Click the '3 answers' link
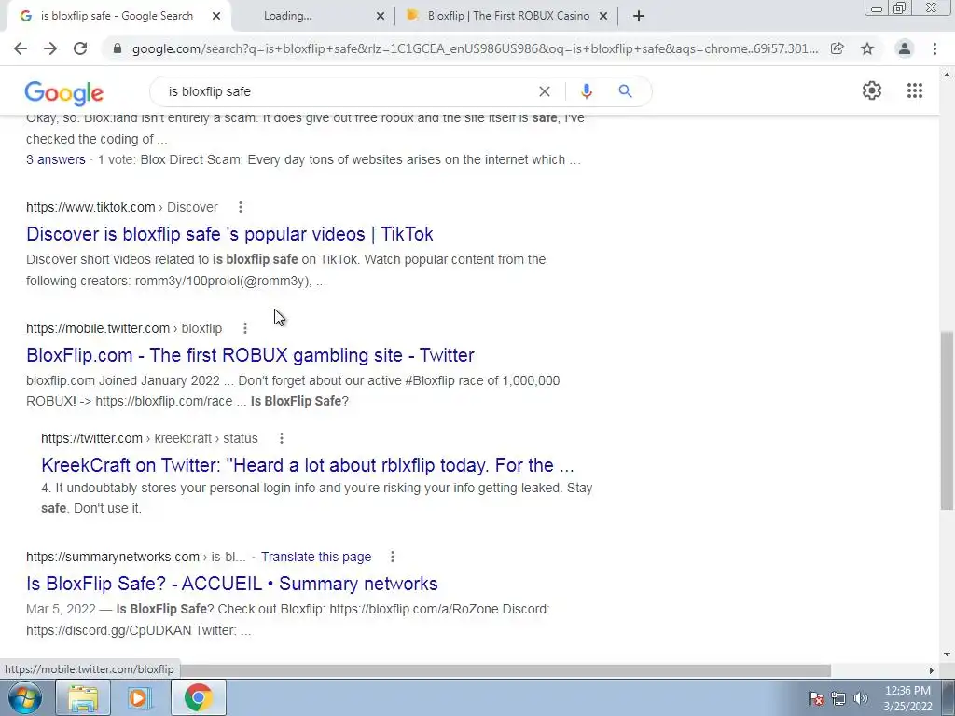Viewport: 955px width, 716px height. click(55, 159)
